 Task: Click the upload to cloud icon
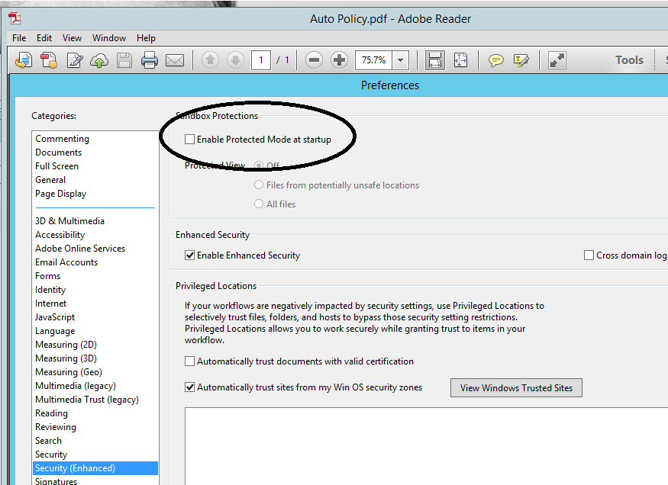[99, 60]
